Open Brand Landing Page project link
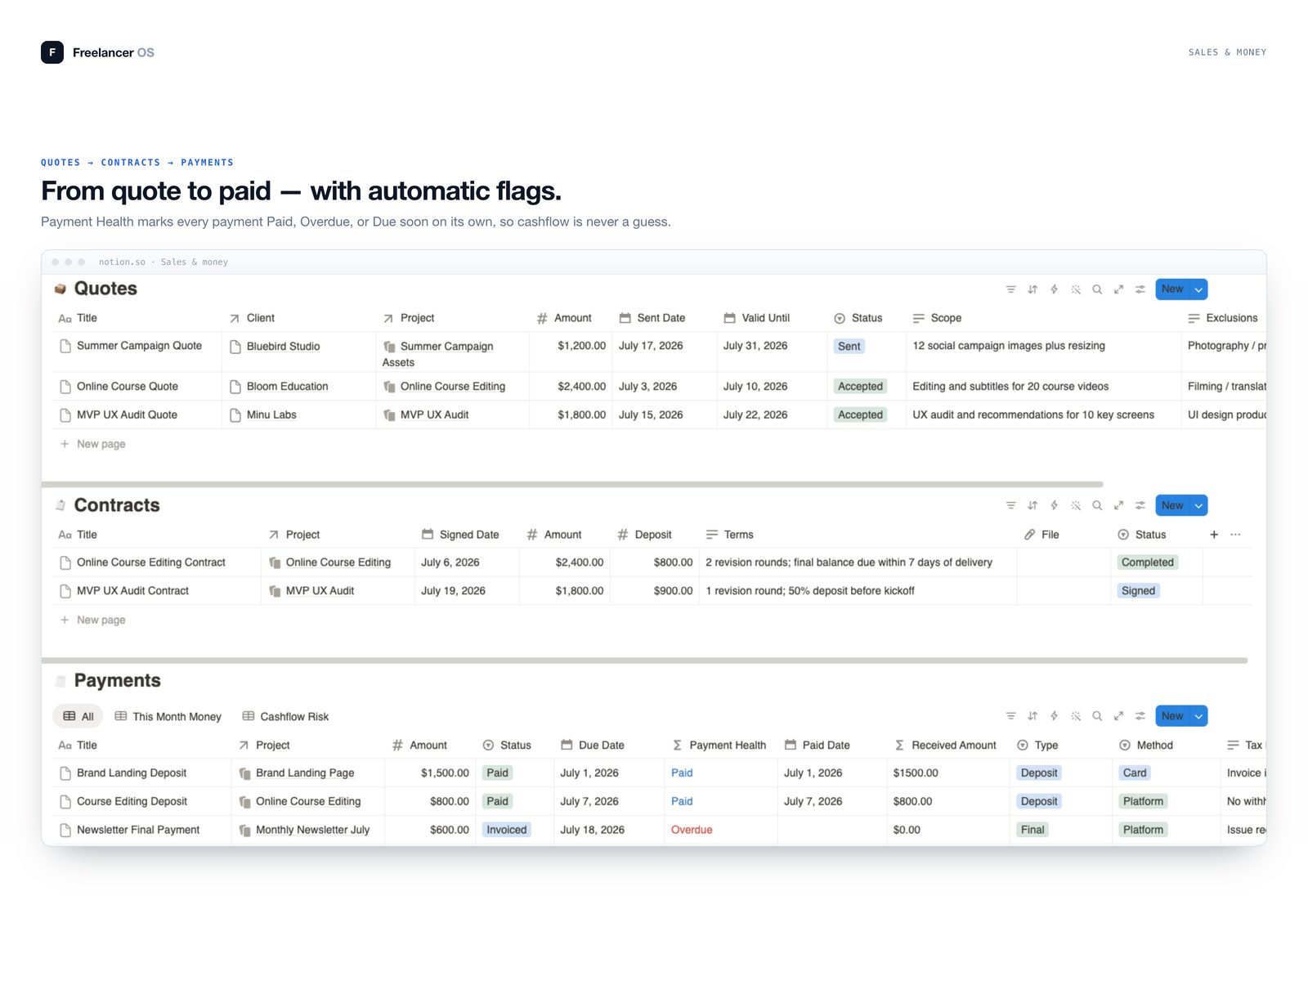This screenshot has height=981, width=1308. tap(305, 773)
